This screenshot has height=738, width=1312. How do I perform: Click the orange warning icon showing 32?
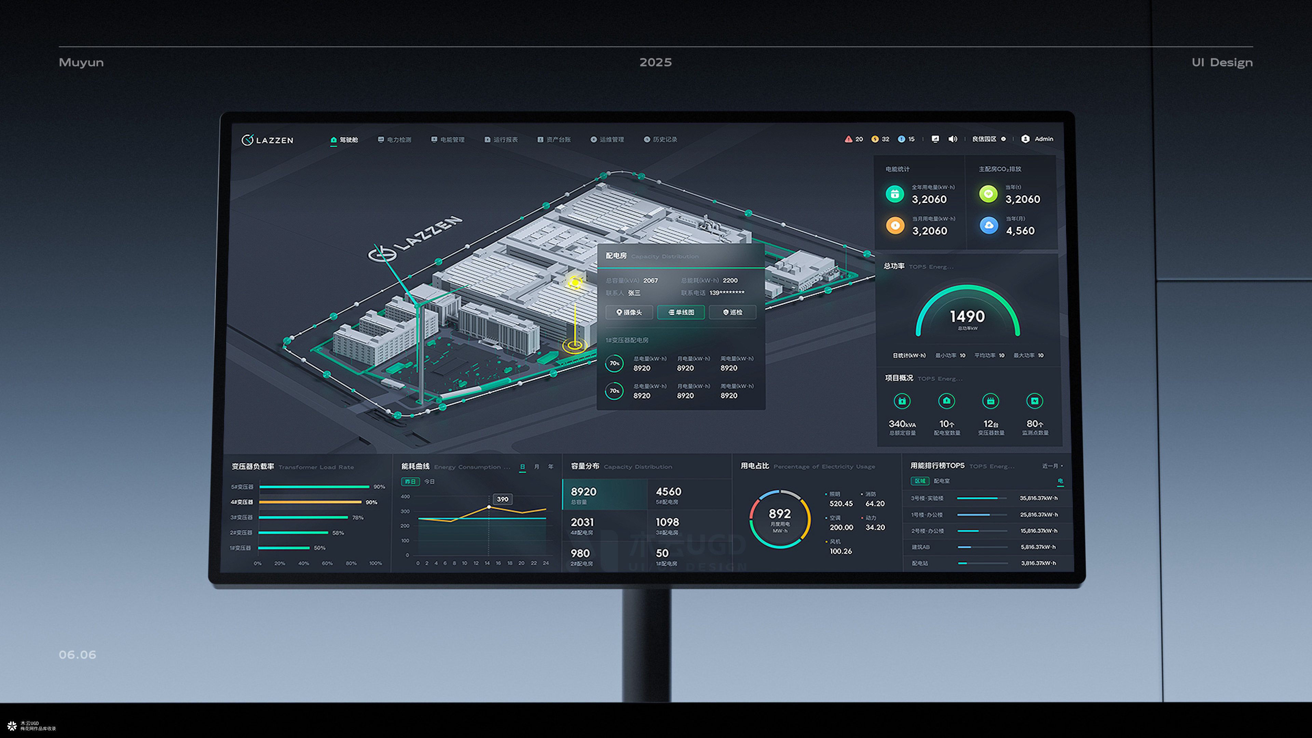coord(875,139)
